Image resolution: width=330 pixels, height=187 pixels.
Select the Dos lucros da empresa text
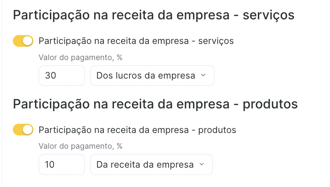146,75
